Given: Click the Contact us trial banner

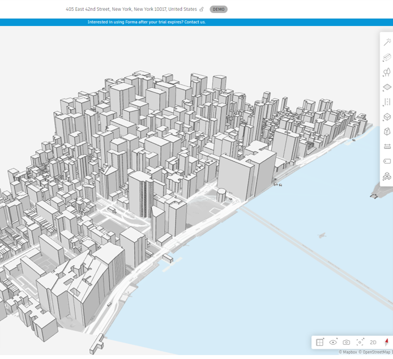Looking at the screenshot, I should [x=147, y=22].
